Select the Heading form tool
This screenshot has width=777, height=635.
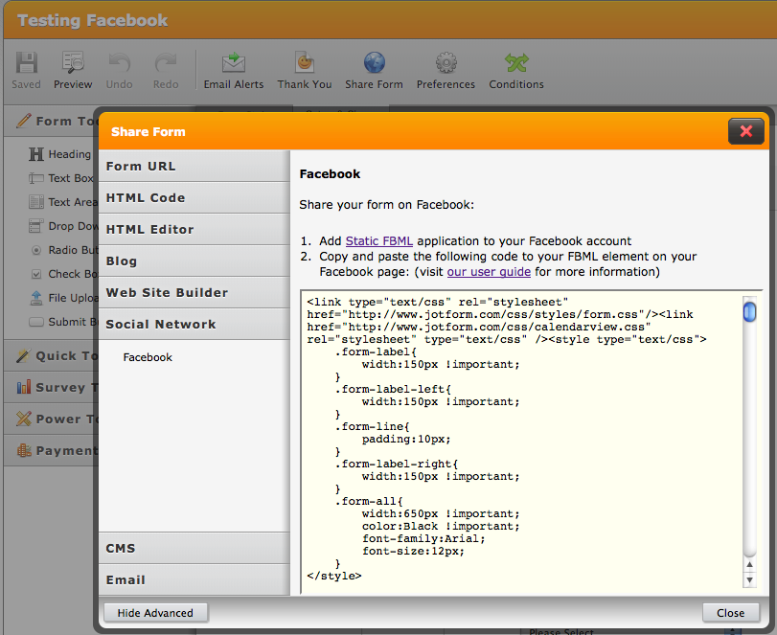pos(60,154)
